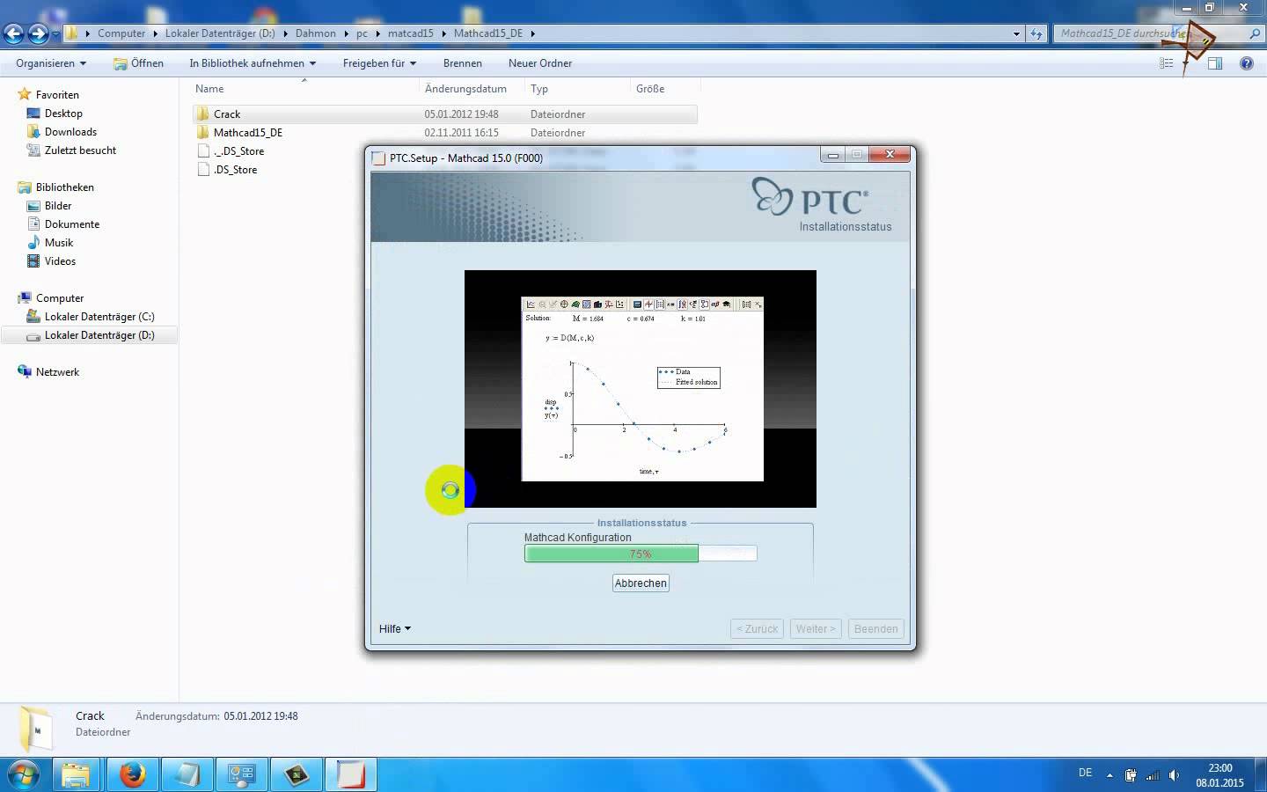The height and width of the screenshot is (792, 1267).
Task: Click the Back navigation arrow in Explorer
Action: pyautogui.click(x=13, y=33)
